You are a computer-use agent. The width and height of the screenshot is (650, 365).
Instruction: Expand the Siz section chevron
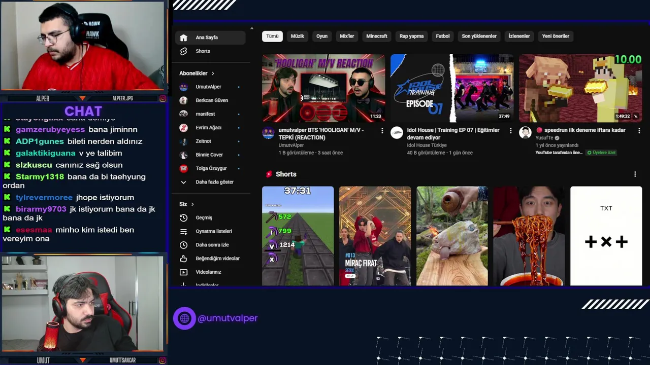192,204
